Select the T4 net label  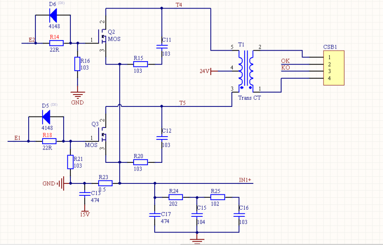[x=179, y=5]
